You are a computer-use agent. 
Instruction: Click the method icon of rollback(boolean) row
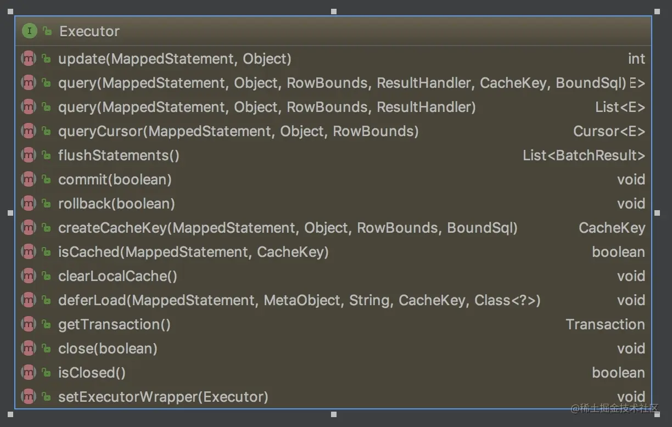(28, 204)
